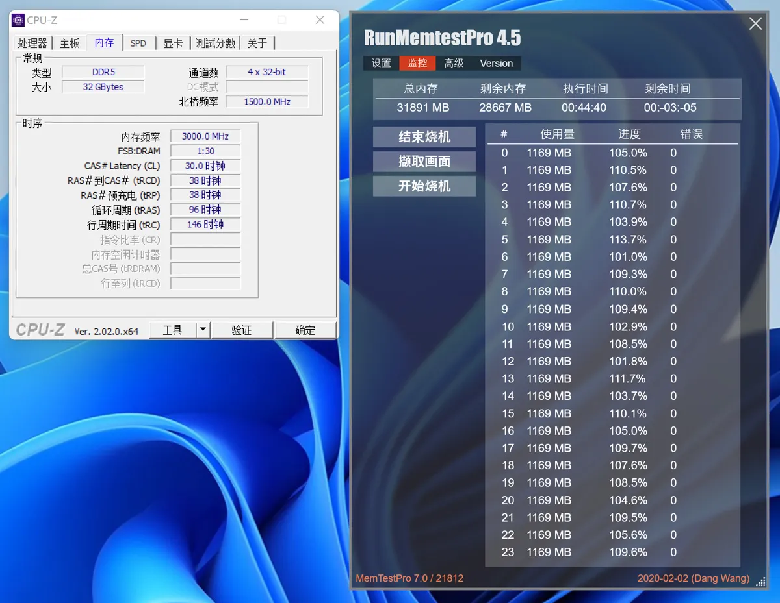Click the 111.7% progress in row 13

(x=628, y=378)
